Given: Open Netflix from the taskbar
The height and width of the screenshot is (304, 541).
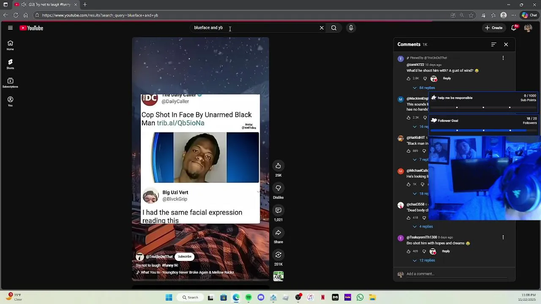Looking at the screenshot, I should [323, 298].
